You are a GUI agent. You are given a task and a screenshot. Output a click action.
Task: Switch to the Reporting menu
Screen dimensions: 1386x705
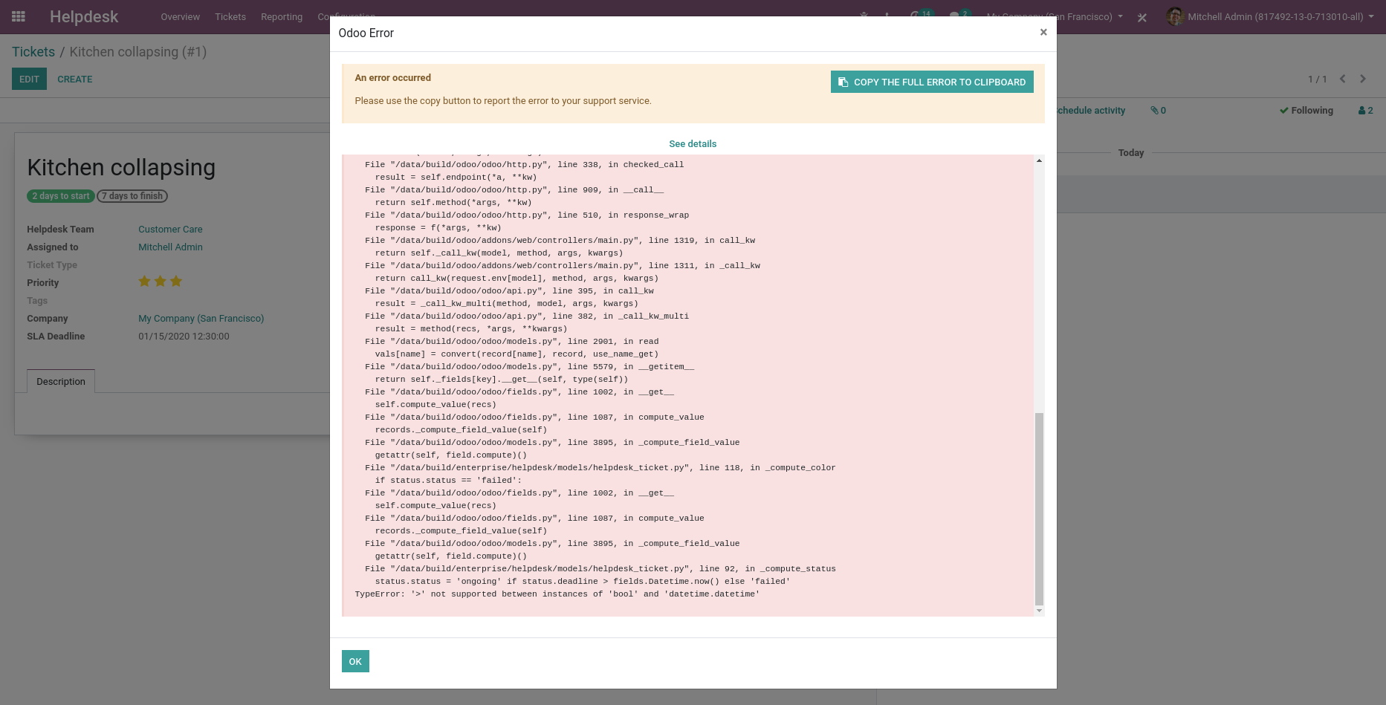click(282, 16)
